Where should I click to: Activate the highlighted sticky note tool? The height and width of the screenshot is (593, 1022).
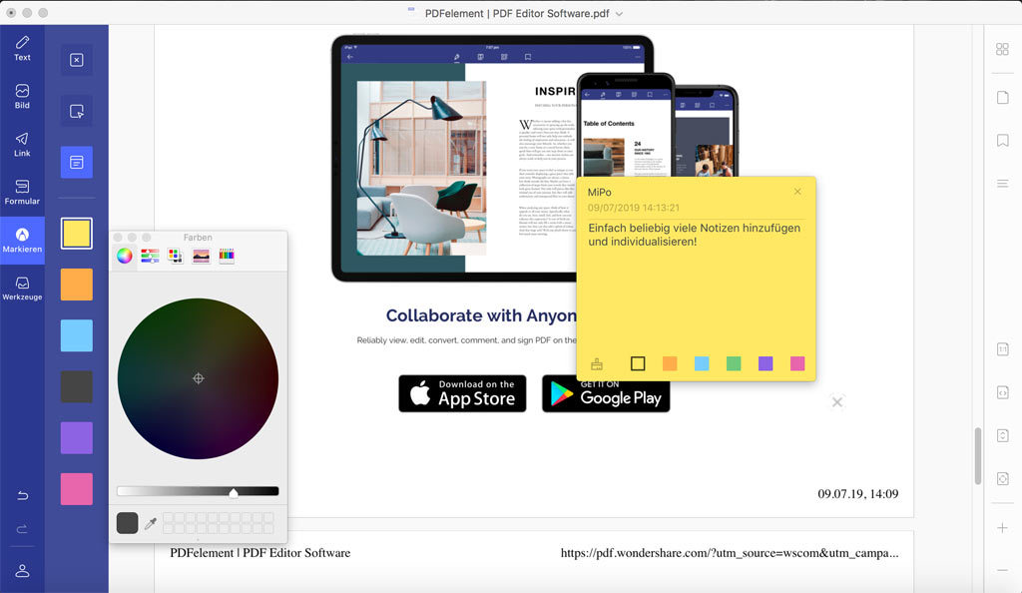[76, 163]
